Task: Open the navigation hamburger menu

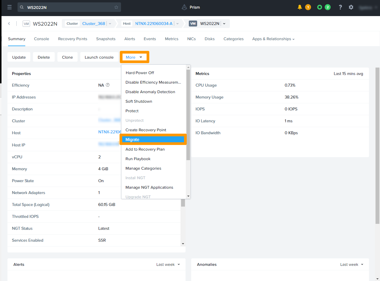Action: pyautogui.click(x=9, y=7)
